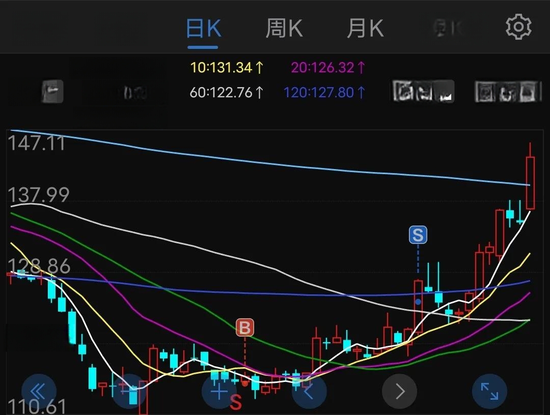This screenshot has width=550, height=415.
Task: Select price axis label 110.61
Action: tap(37, 406)
